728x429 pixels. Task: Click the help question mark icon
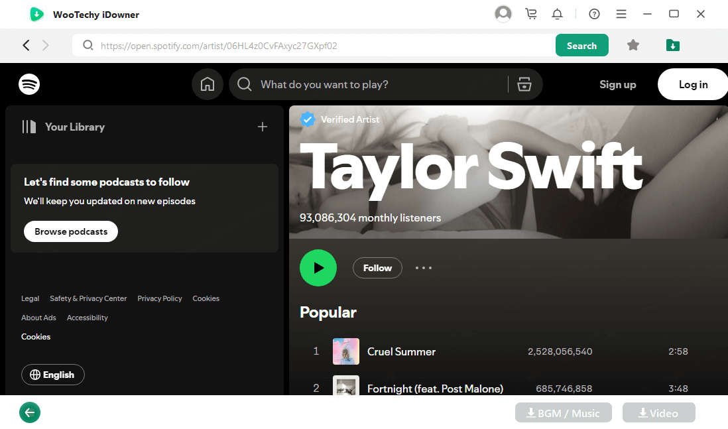pos(593,13)
